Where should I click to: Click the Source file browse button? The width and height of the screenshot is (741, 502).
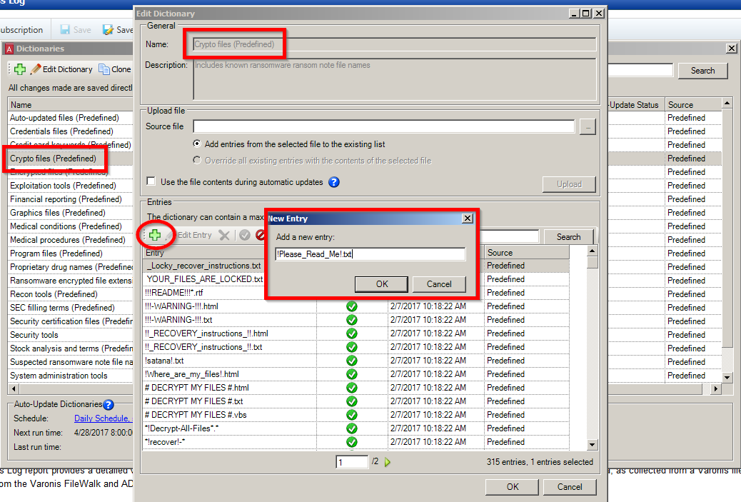[x=588, y=127]
